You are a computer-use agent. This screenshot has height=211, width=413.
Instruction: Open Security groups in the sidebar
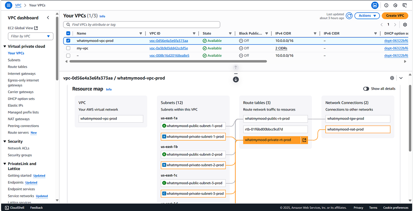coord(20,155)
